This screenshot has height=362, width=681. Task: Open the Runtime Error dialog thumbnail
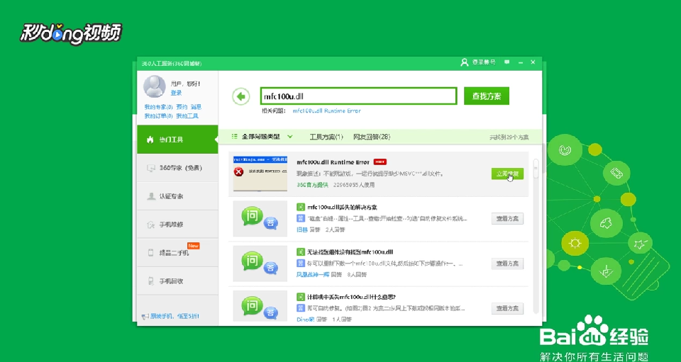pos(260,174)
